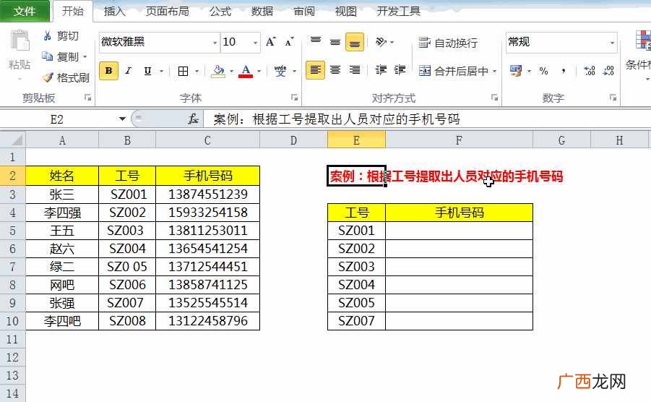Image resolution: width=651 pixels, height=402 pixels.
Task: Open the 文件 File tab
Action: [x=25, y=12]
